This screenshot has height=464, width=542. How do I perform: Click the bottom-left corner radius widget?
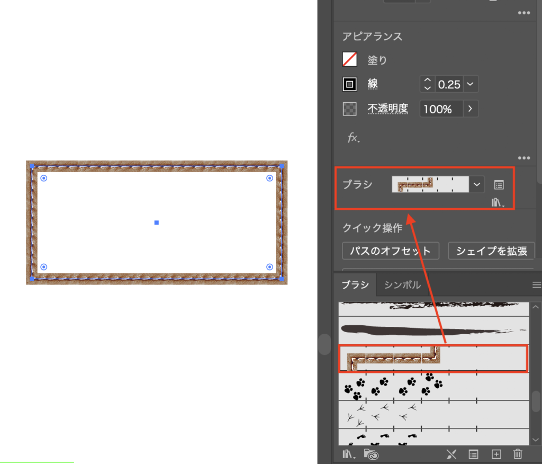coord(43,267)
